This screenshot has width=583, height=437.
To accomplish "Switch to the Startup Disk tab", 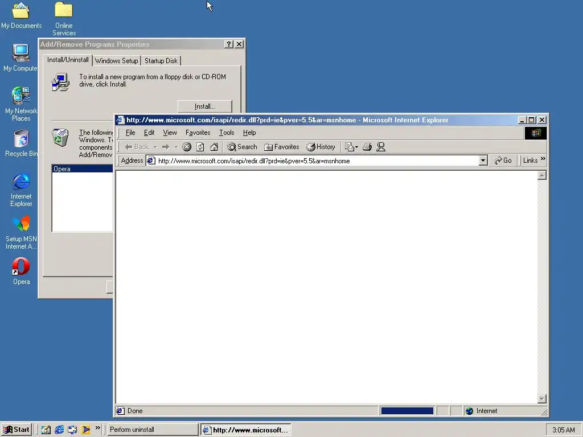I will click(x=161, y=60).
